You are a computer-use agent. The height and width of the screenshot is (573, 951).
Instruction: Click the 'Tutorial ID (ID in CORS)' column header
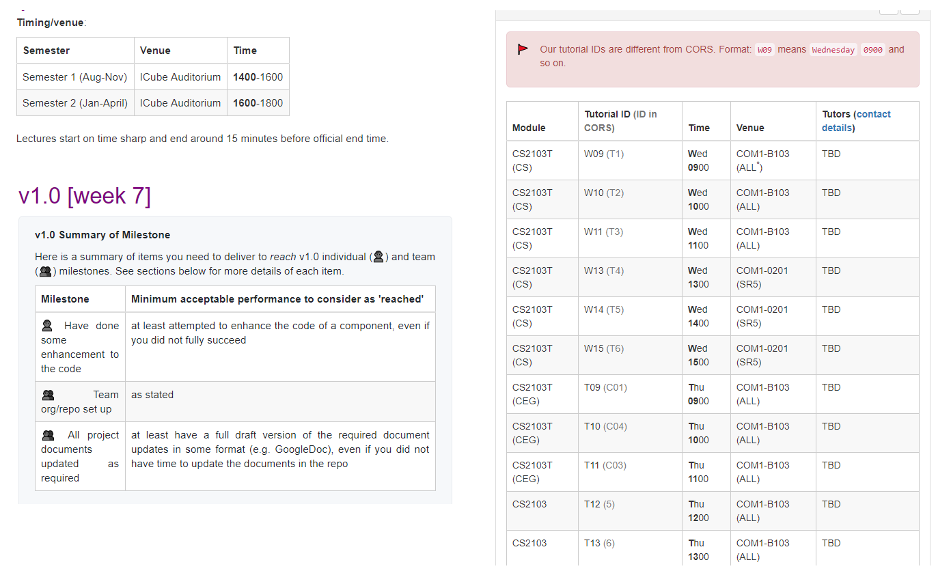coord(630,121)
